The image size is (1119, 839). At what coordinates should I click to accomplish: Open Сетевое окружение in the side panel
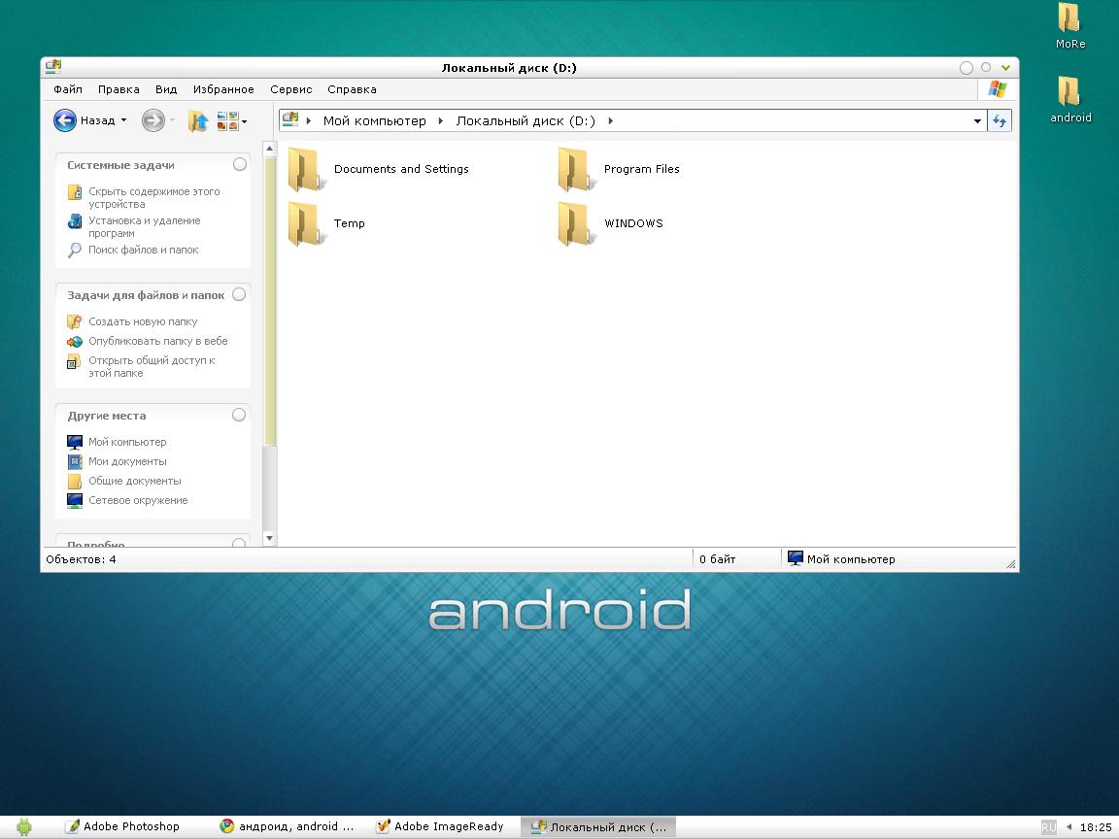[128, 501]
